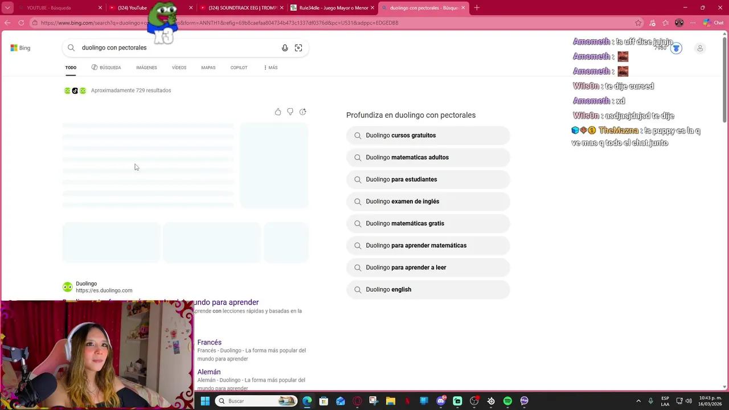Click the Windows taskbar Buscar box
729x410 pixels.
[255, 401]
